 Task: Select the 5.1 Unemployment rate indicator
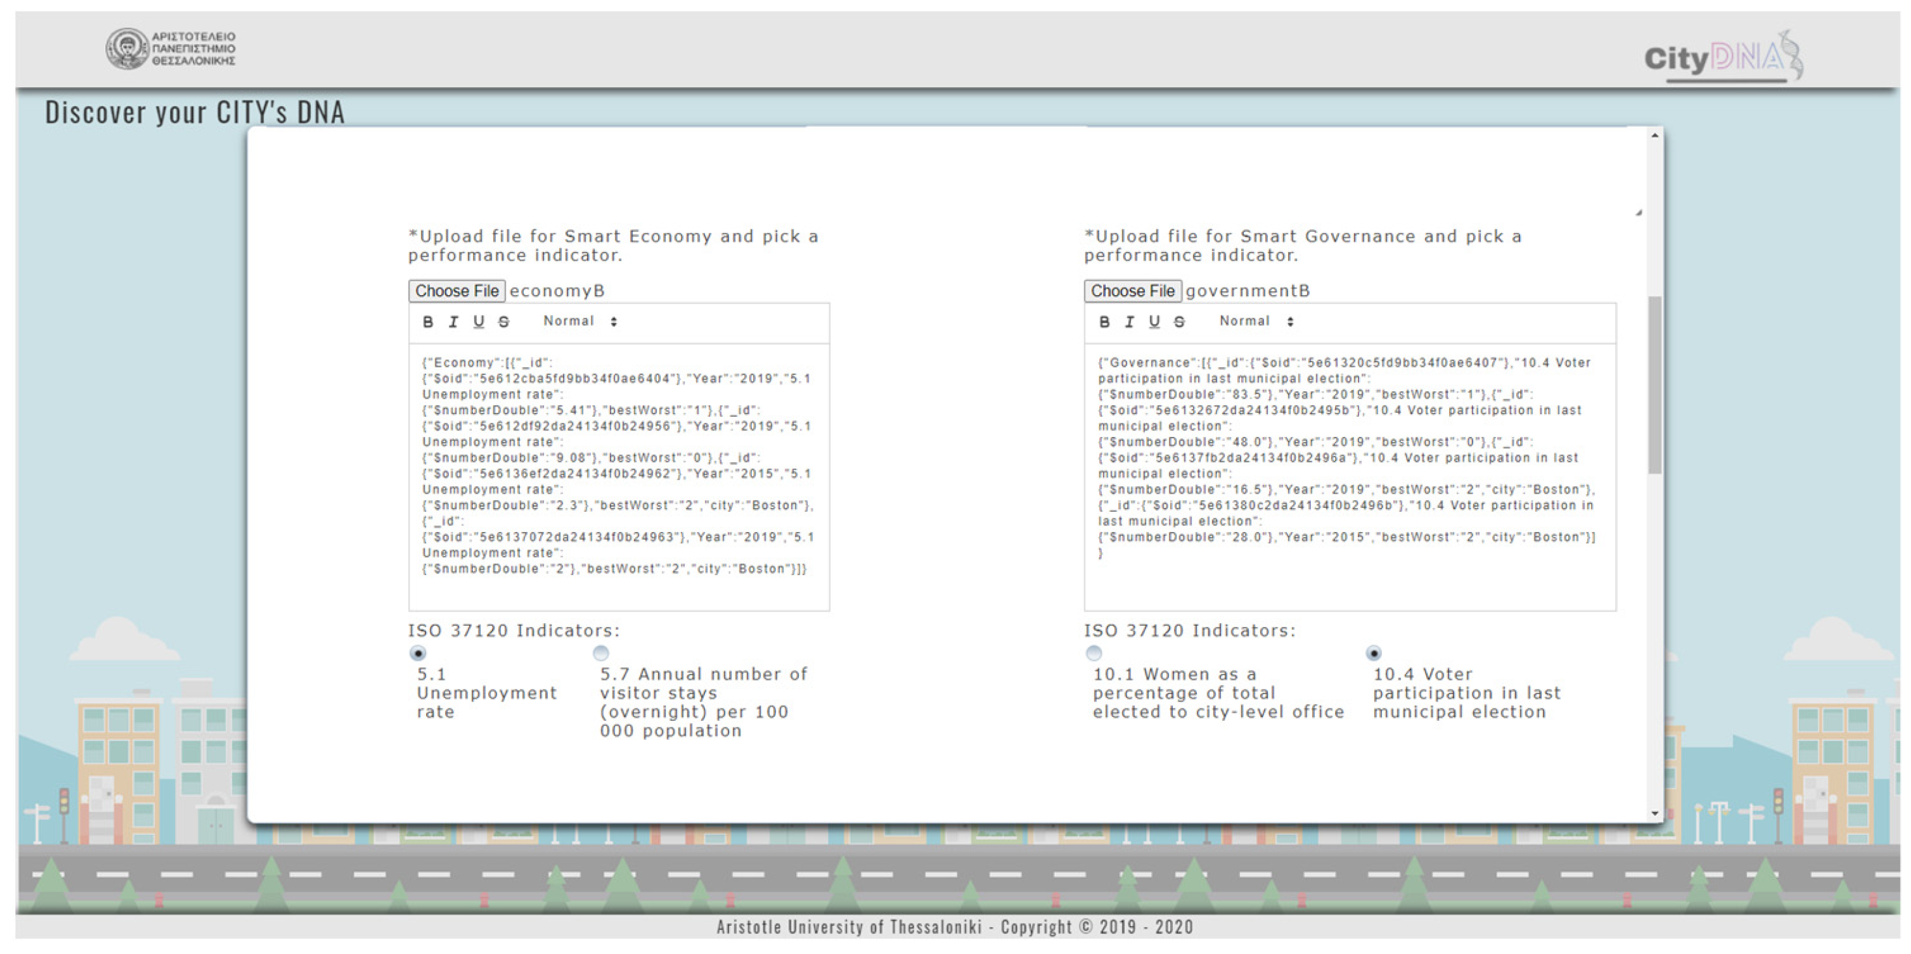pyautogui.click(x=418, y=653)
